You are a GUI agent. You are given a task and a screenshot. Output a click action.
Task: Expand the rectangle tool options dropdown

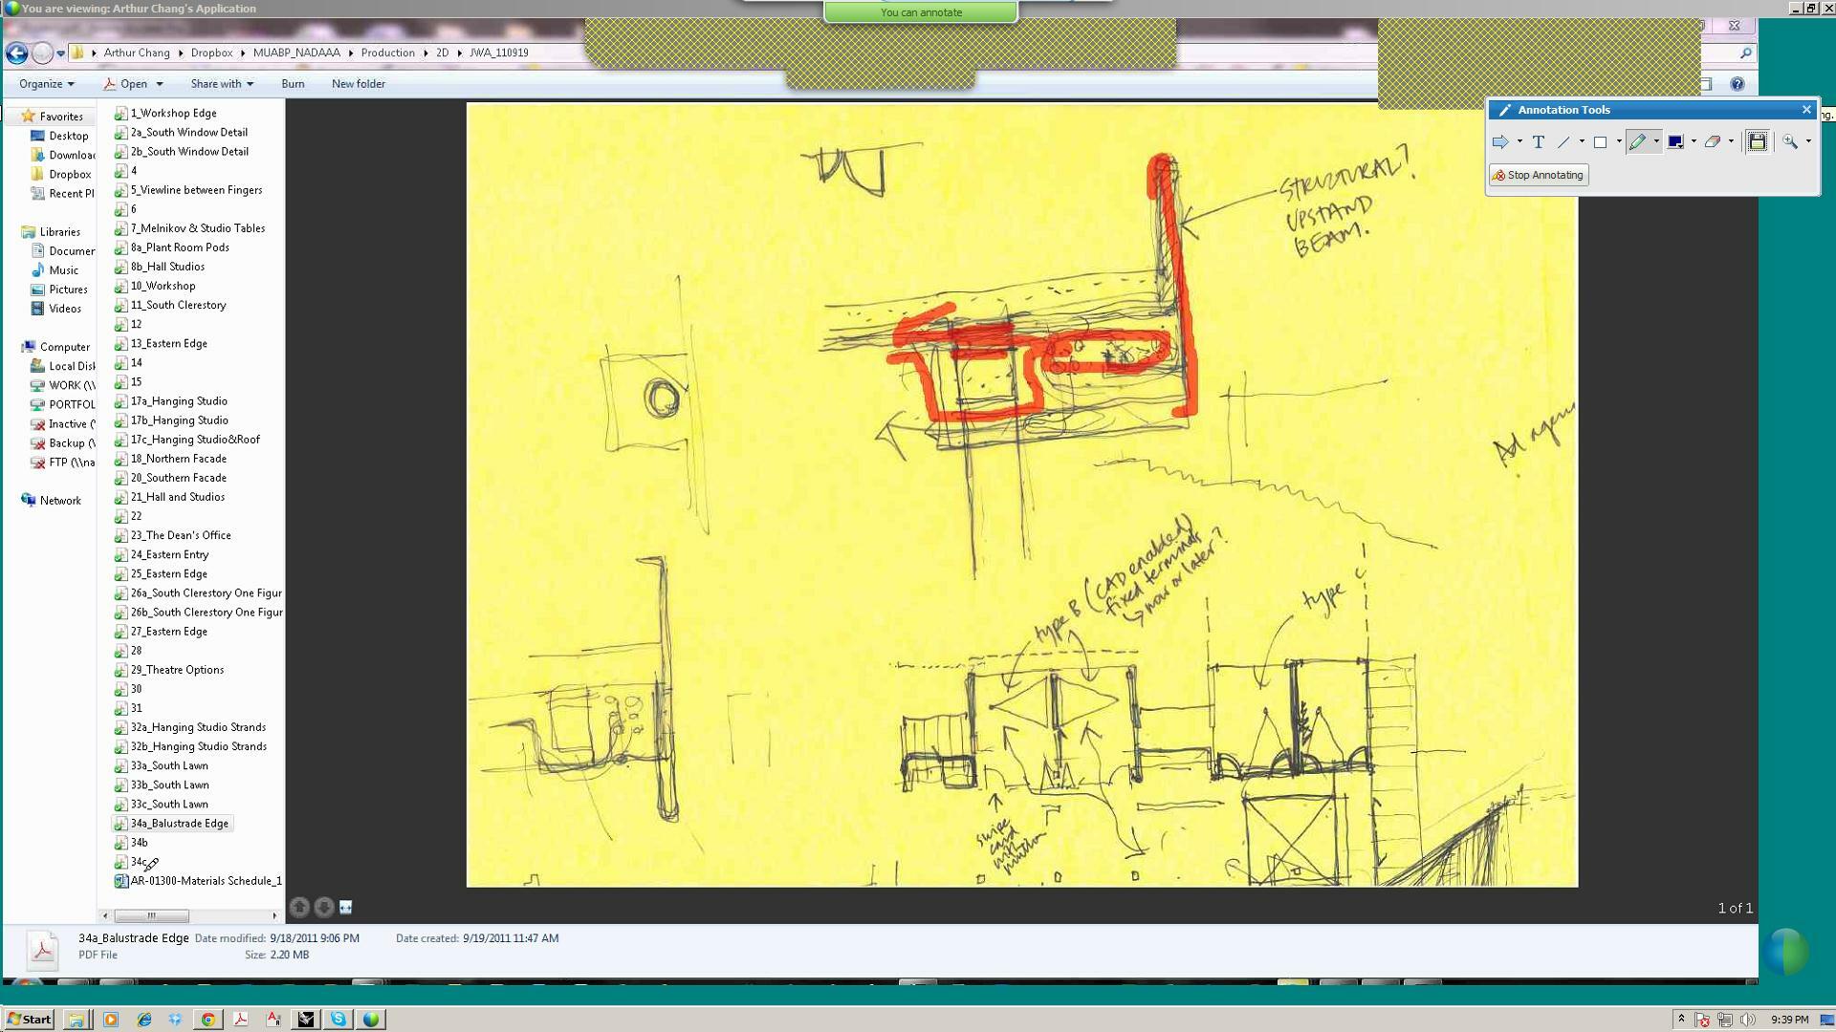1619,141
